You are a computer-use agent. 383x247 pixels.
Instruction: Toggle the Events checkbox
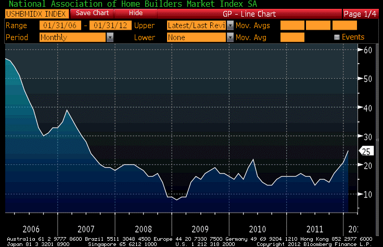(337, 37)
